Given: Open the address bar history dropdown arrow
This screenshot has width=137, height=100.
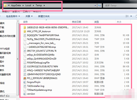Looking at the screenshot, I should pos(95,5).
